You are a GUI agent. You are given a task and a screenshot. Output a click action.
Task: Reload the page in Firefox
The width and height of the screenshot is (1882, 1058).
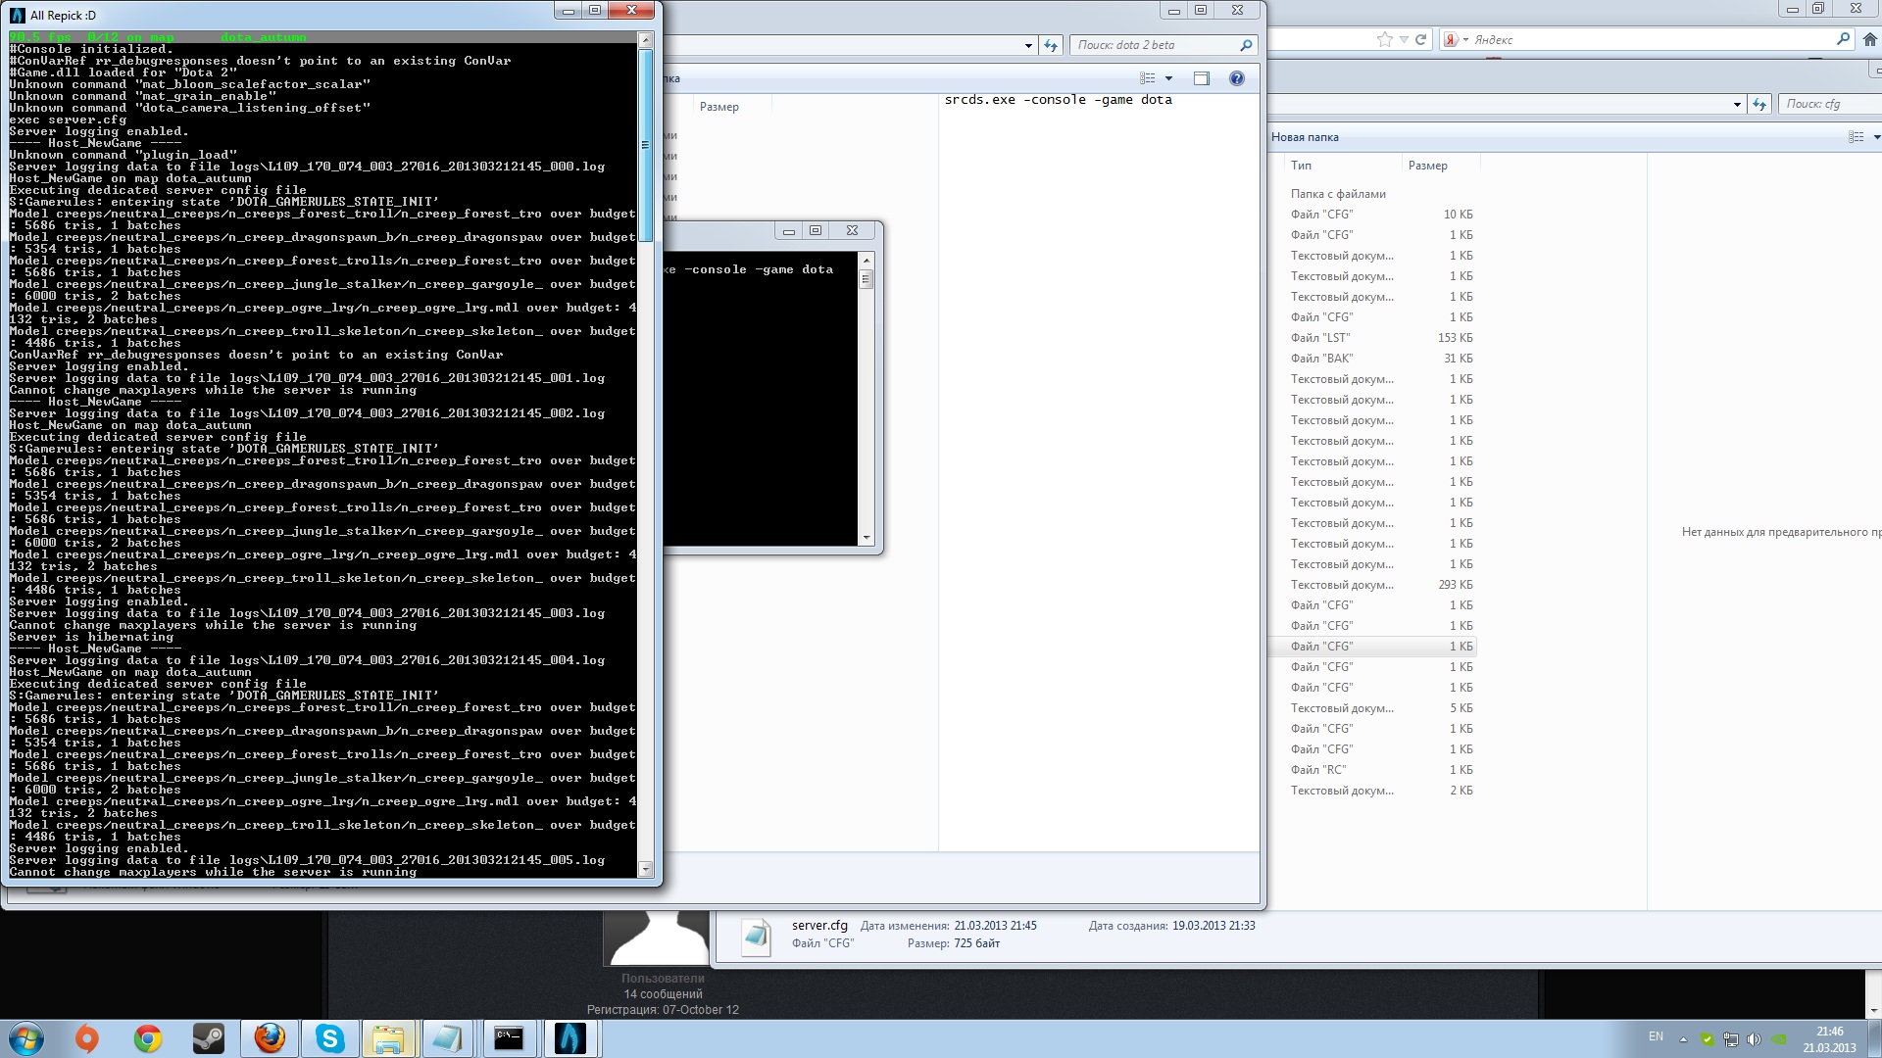(1420, 39)
